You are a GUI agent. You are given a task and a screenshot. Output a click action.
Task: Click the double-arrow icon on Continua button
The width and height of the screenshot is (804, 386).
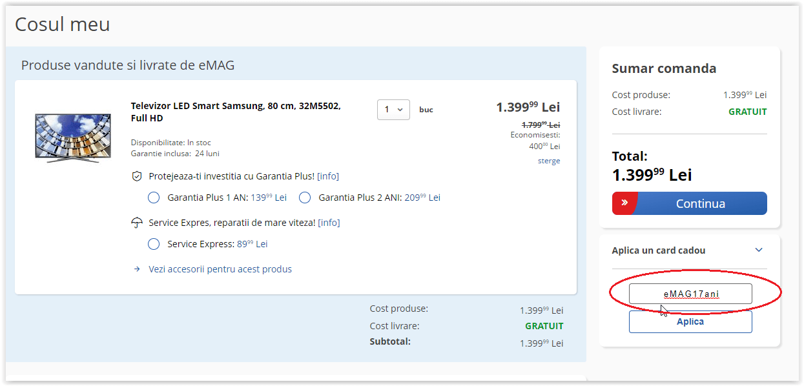click(x=624, y=203)
